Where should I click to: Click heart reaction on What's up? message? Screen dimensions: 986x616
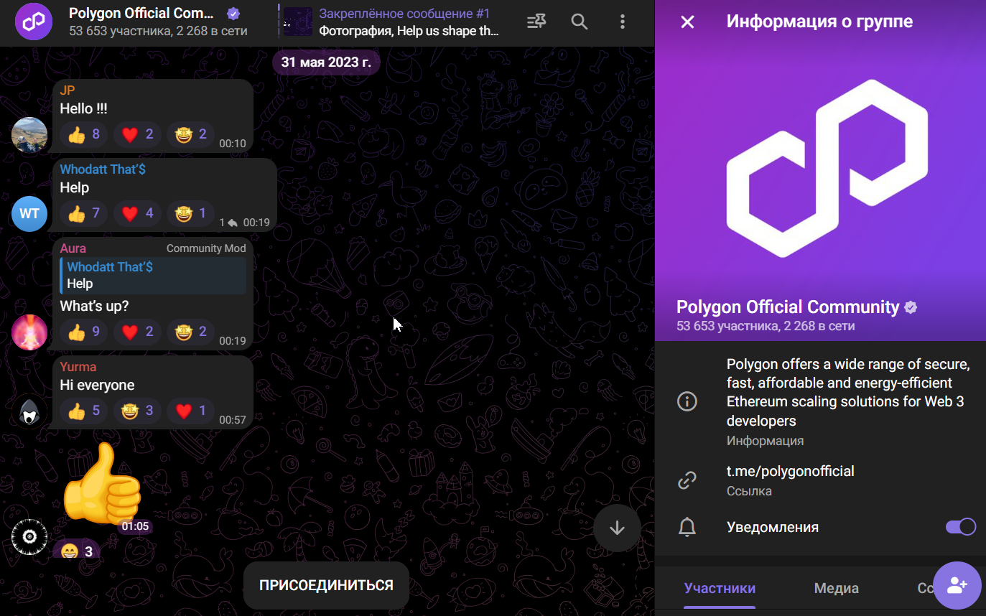point(137,332)
